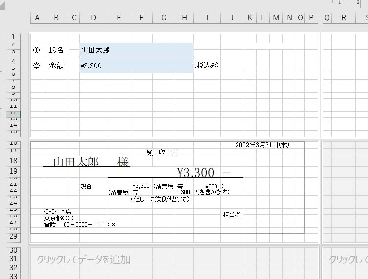Image resolution: width=368 pixels, height=279 pixels.
Task: Click the date 2022年3月31日(木)
Action: click(x=262, y=145)
